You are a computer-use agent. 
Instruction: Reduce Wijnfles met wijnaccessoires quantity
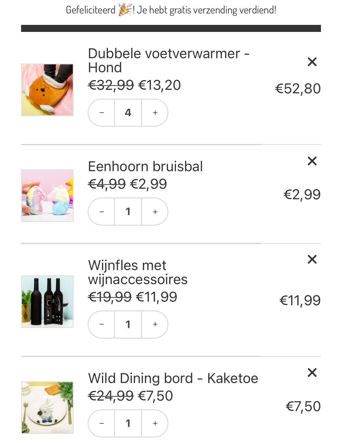pyautogui.click(x=102, y=324)
